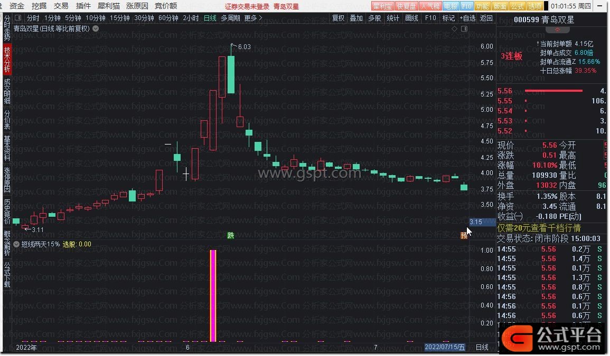Select the 技术分析 sidebar tab

pyautogui.click(x=7, y=59)
